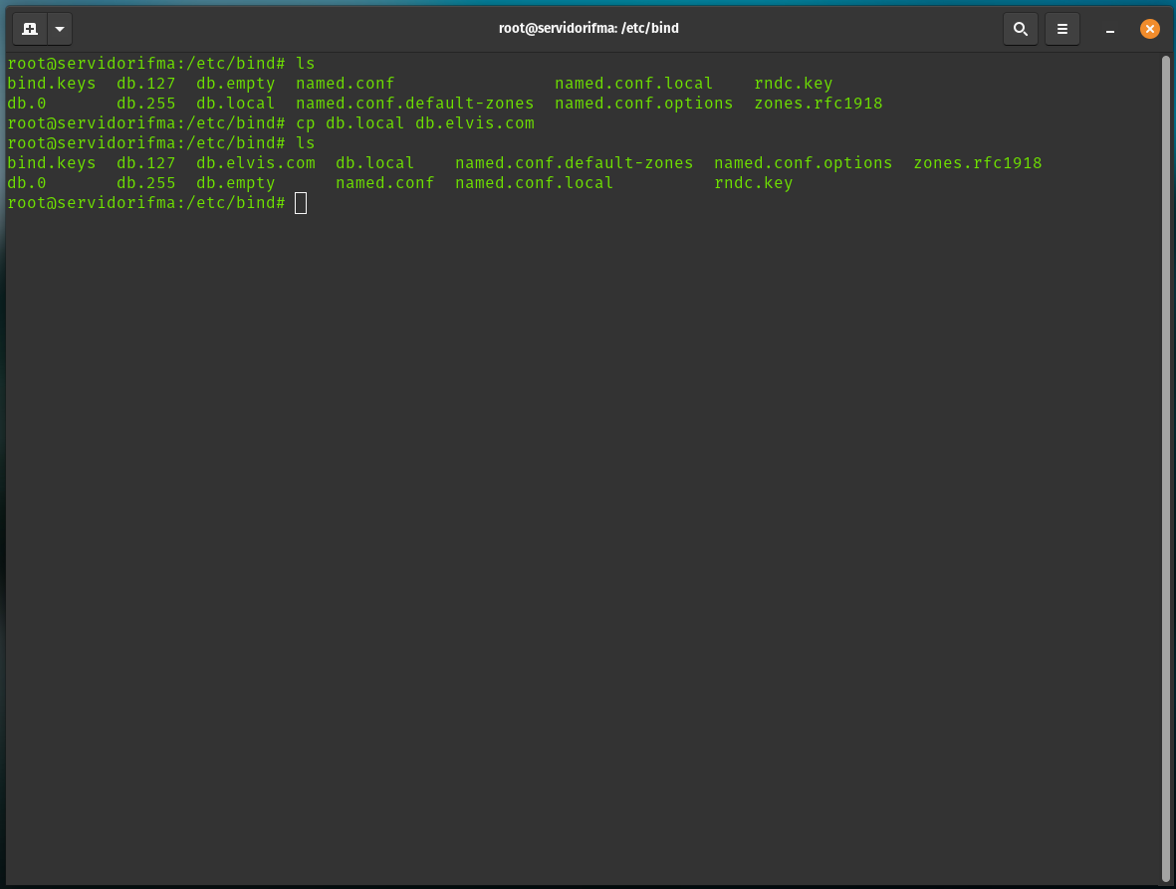Expand the dropdown beside the new tab button
The height and width of the screenshot is (889, 1176).
point(59,28)
